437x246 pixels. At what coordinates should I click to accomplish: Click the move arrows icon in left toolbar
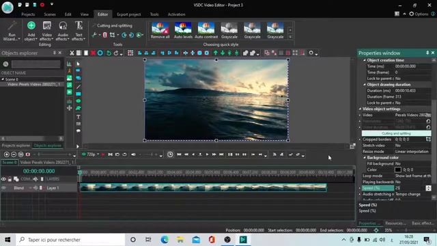point(70,108)
